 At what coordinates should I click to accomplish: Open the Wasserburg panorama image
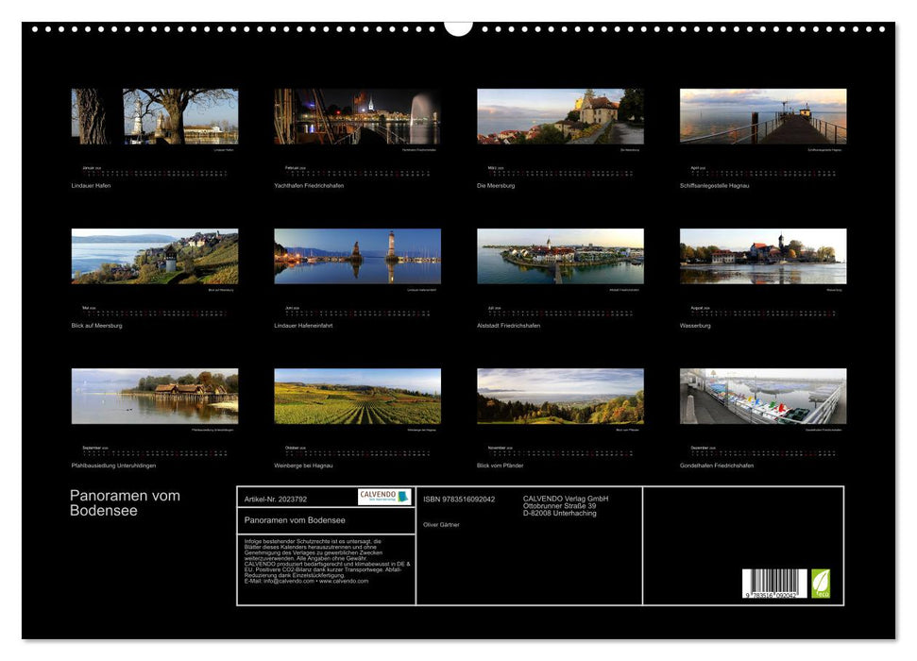point(758,255)
